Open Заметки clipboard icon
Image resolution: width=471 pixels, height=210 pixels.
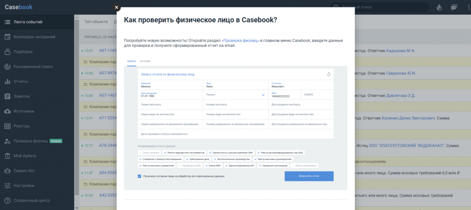pos(7,96)
